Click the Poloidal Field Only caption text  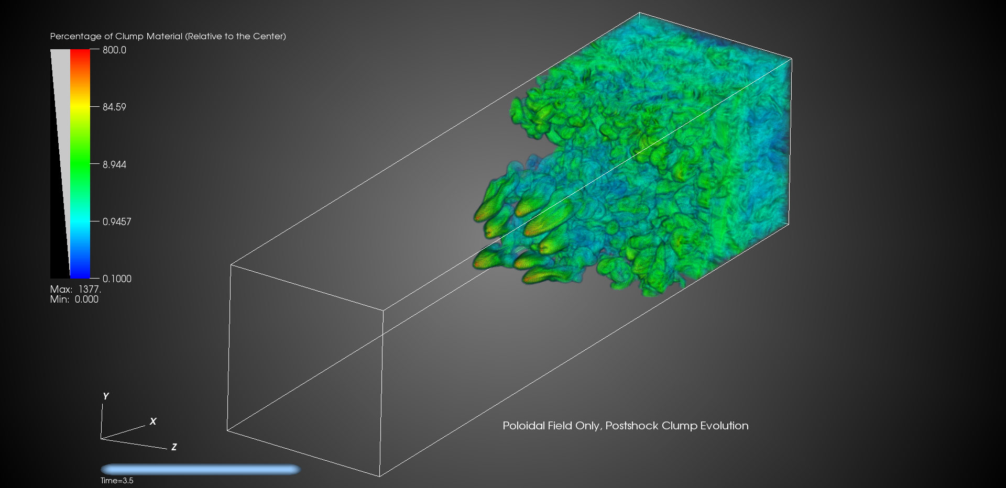pyautogui.click(x=625, y=426)
